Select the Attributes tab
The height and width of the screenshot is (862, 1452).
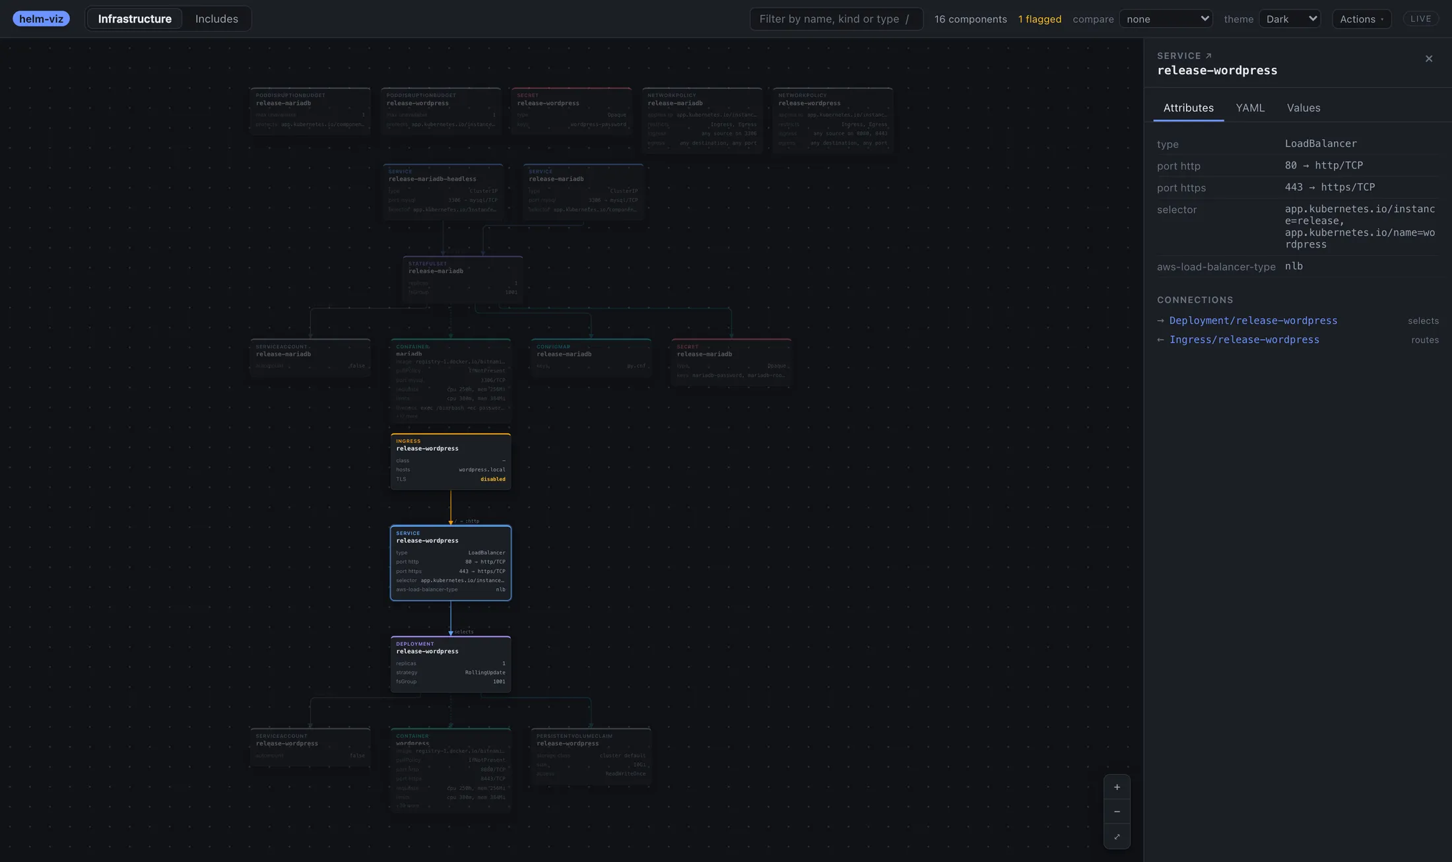[x=1188, y=108]
